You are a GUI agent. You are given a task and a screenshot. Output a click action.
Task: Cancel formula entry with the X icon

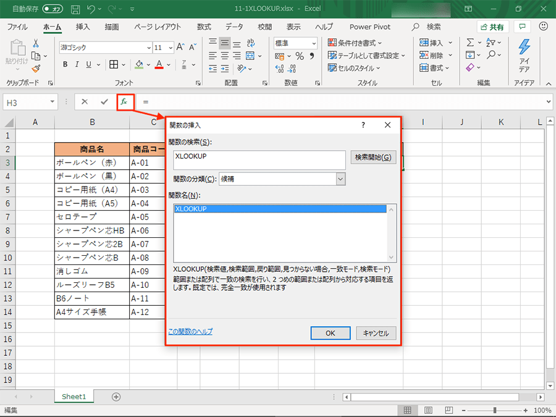[x=85, y=102]
